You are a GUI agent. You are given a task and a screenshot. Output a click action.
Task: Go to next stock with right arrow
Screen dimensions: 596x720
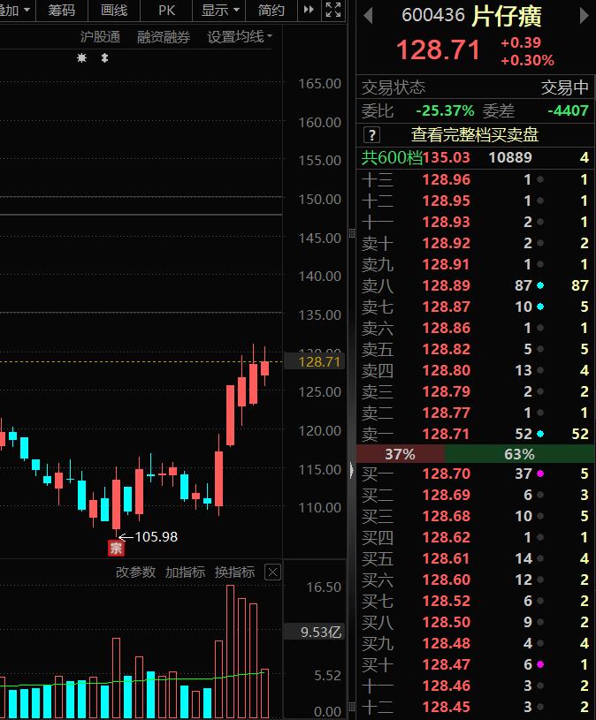(x=584, y=16)
